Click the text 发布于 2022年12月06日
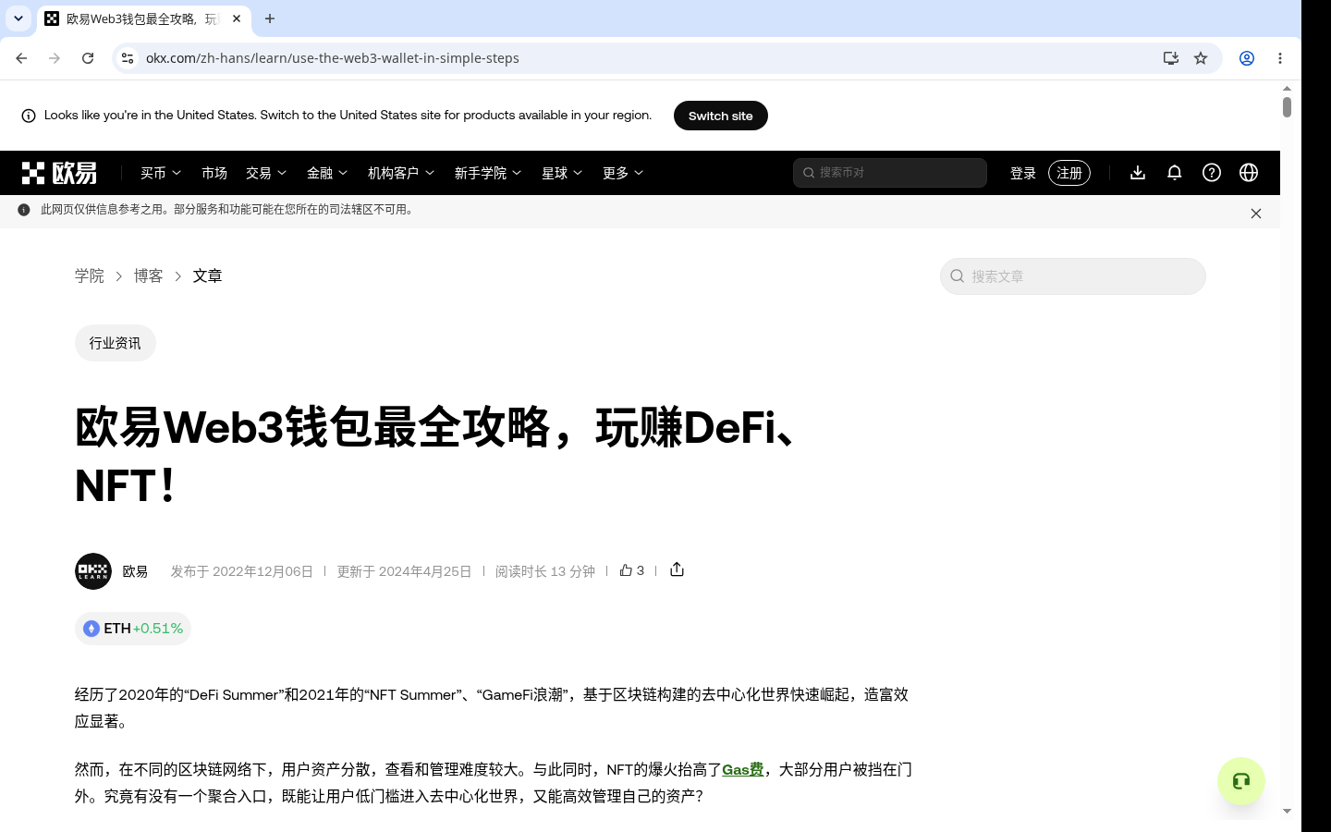Viewport: 1331px width, 832px height. (242, 571)
